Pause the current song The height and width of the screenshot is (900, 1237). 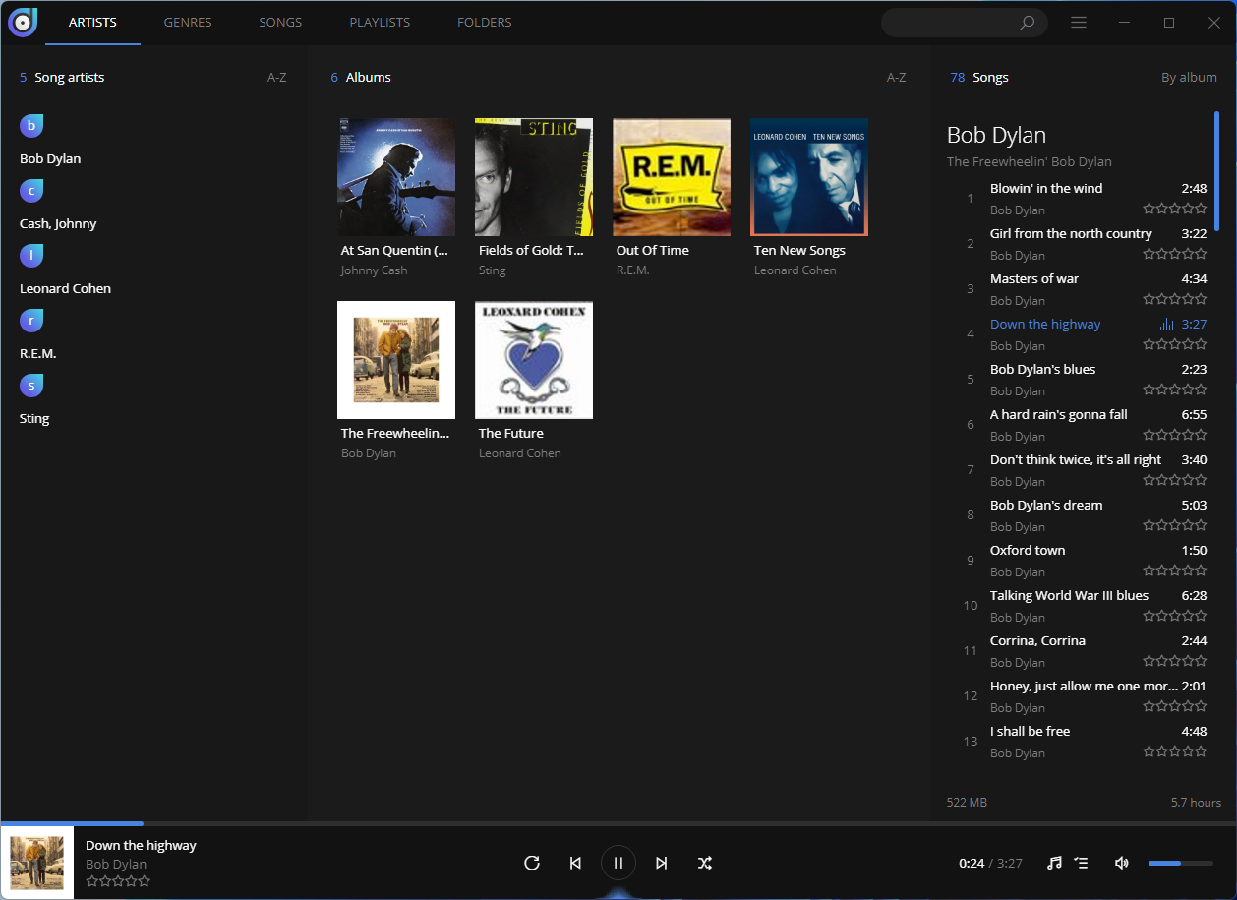pyautogui.click(x=618, y=863)
